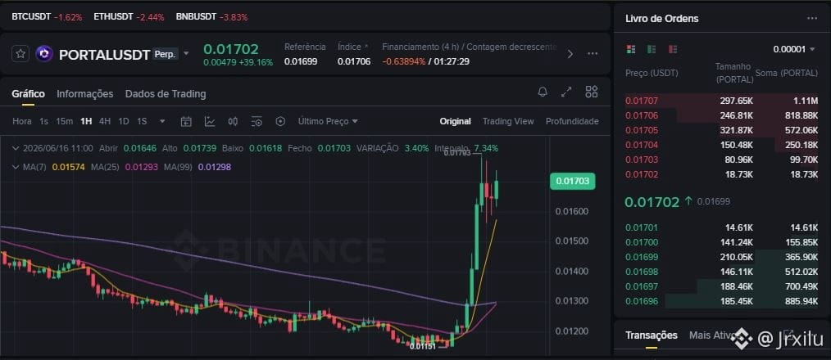
Task: Open order book more options menu
Action: tap(812, 18)
